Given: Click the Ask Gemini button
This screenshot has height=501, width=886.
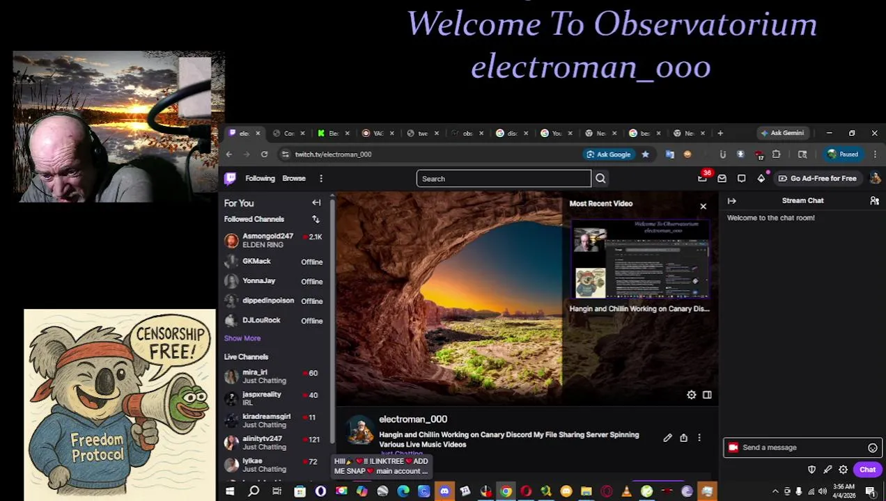Looking at the screenshot, I should [x=782, y=133].
